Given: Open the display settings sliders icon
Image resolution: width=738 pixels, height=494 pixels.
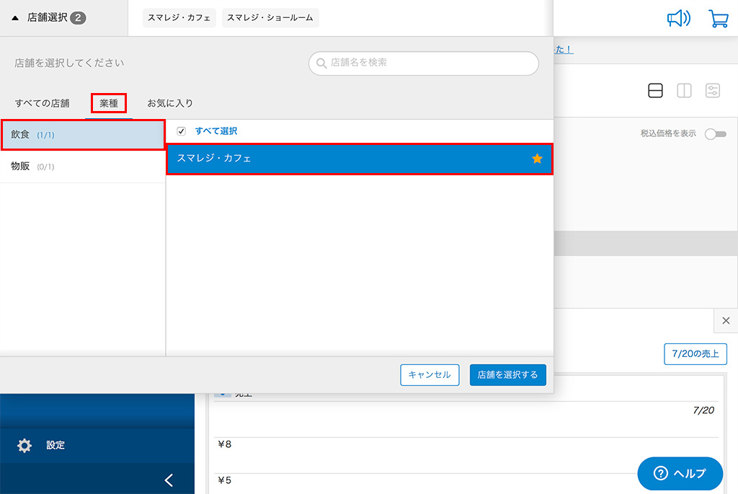Looking at the screenshot, I should click(713, 90).
